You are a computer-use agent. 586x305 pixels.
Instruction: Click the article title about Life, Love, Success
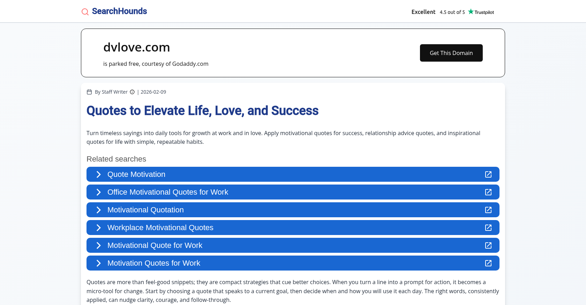click(x=202, y=111)
